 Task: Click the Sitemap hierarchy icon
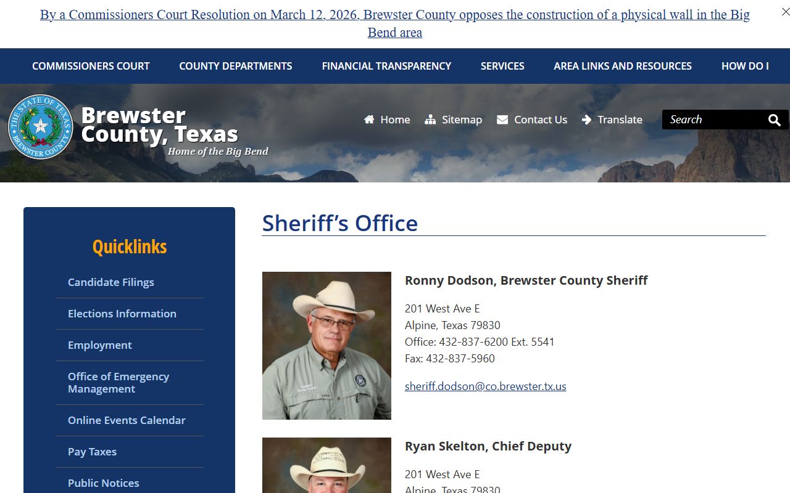pos(430,120)
